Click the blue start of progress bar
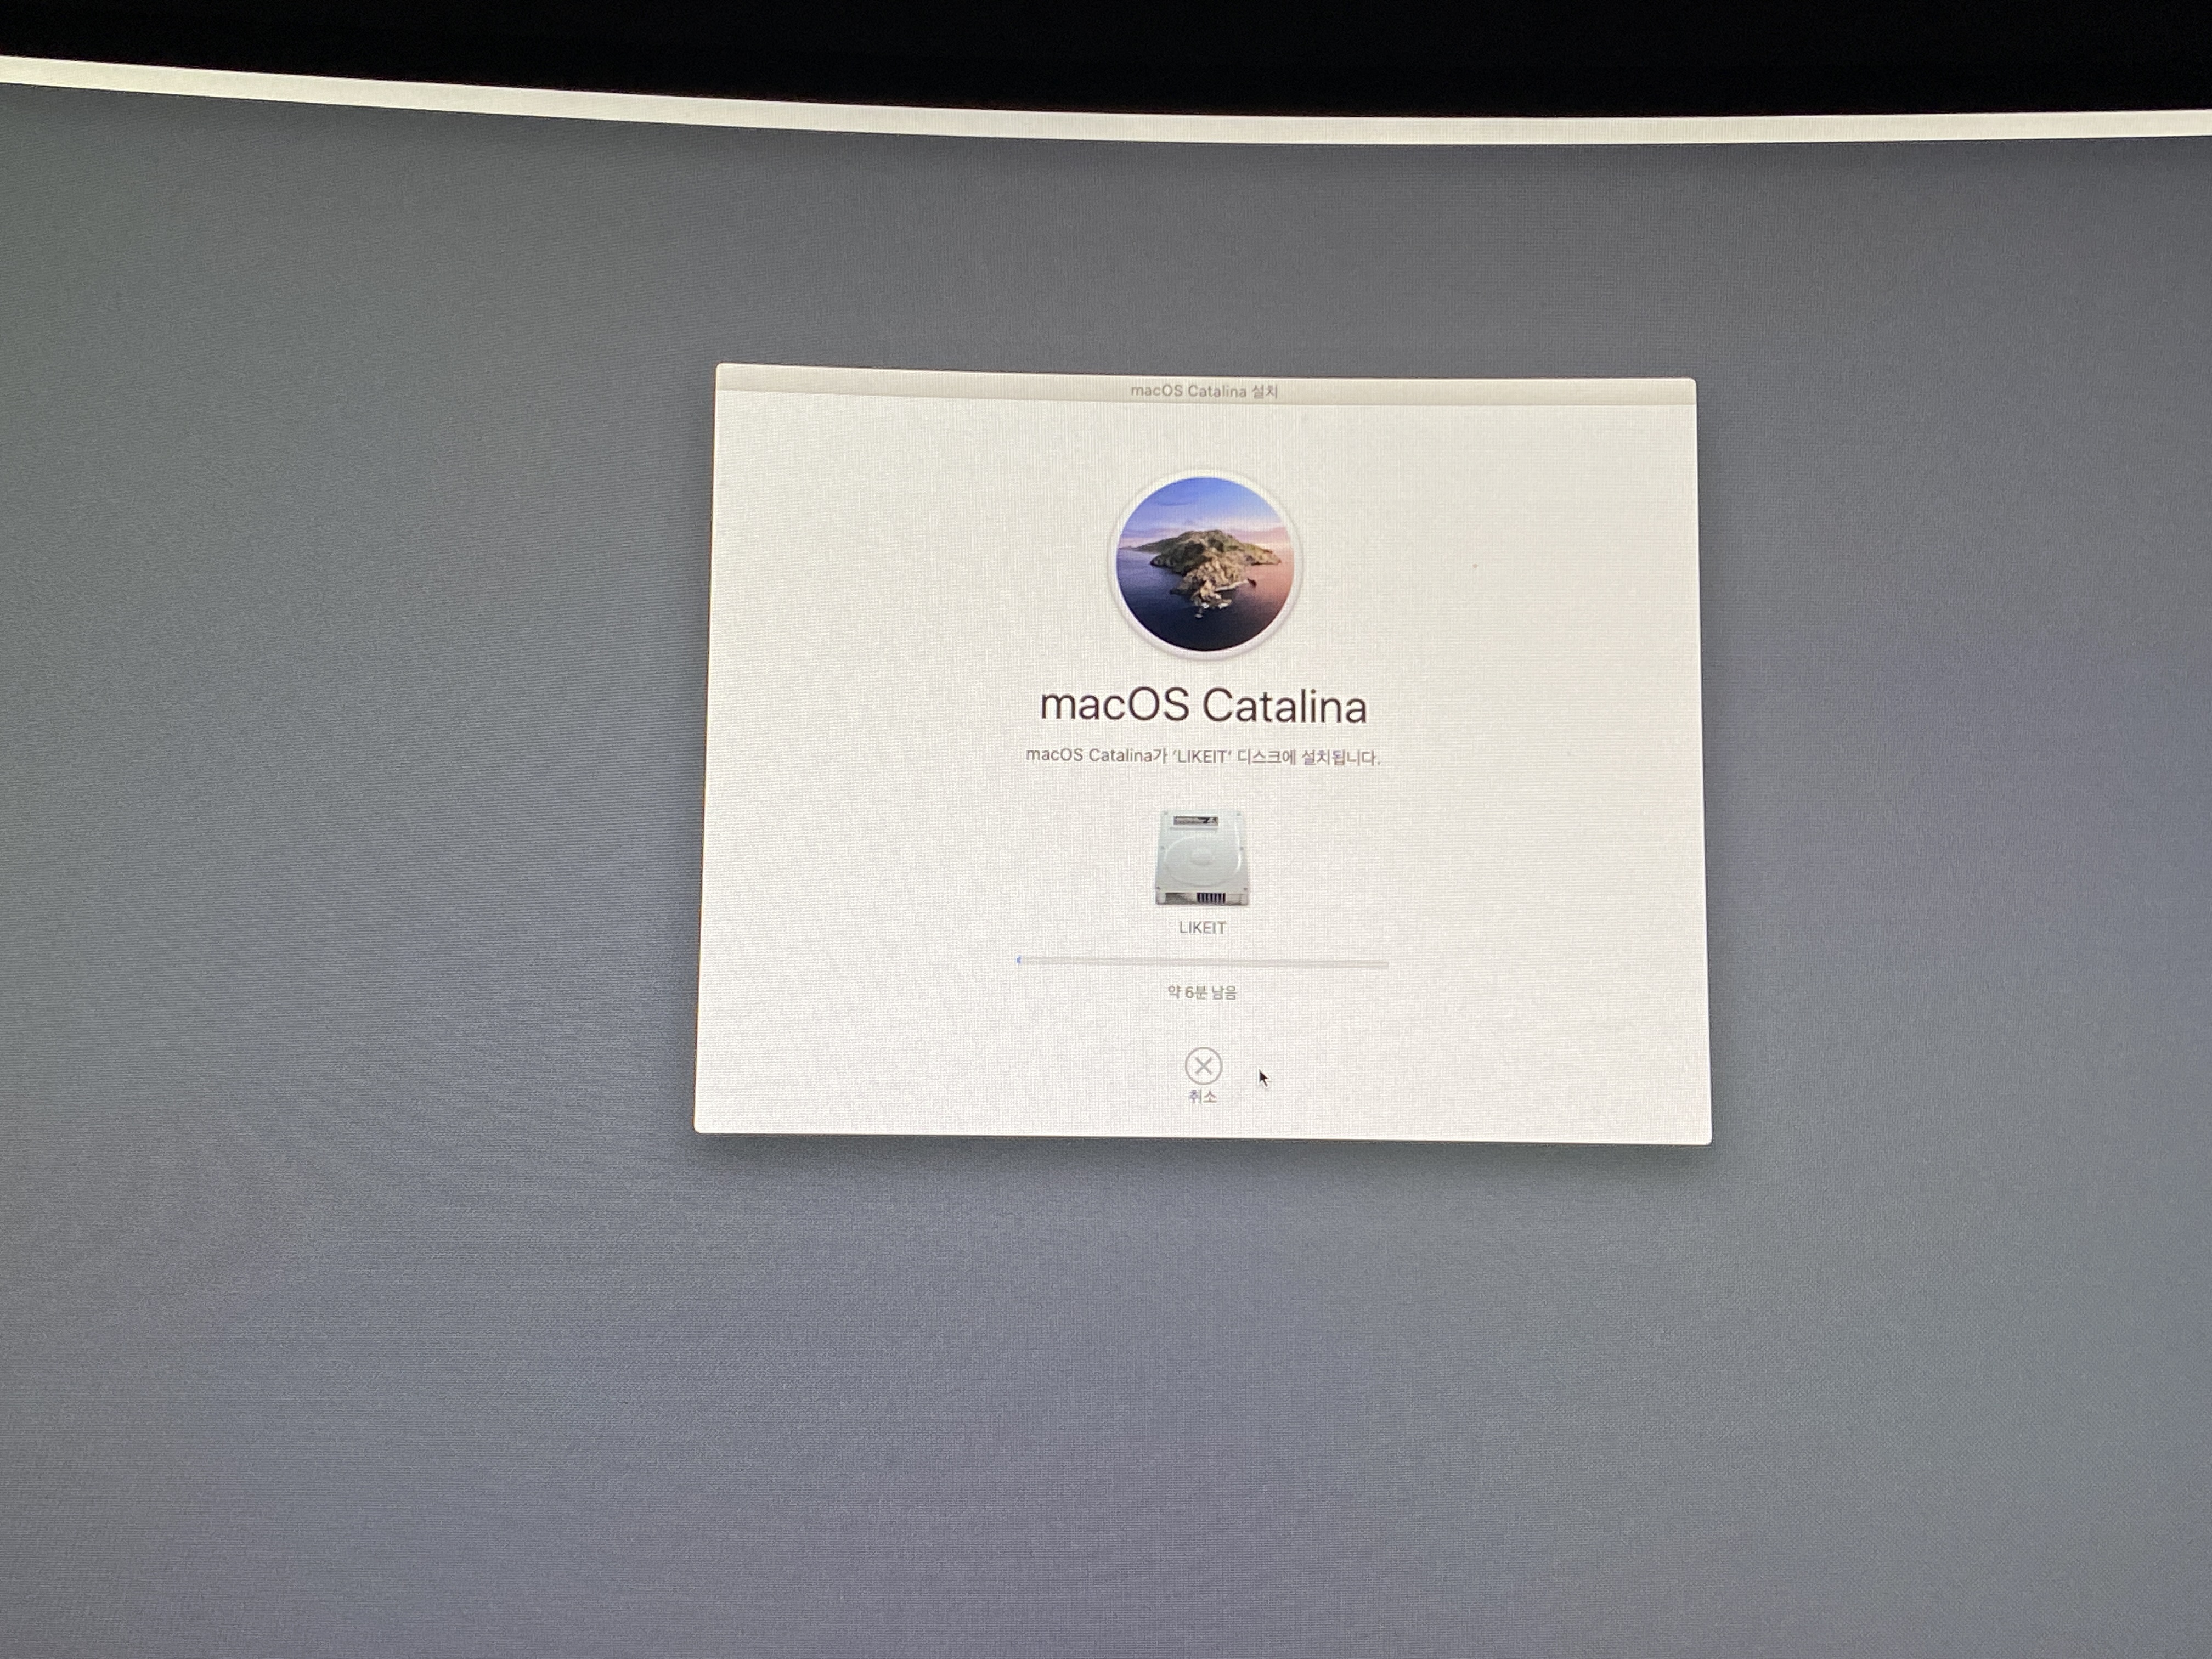The image size is (2212, 1659). point(1019,961)
